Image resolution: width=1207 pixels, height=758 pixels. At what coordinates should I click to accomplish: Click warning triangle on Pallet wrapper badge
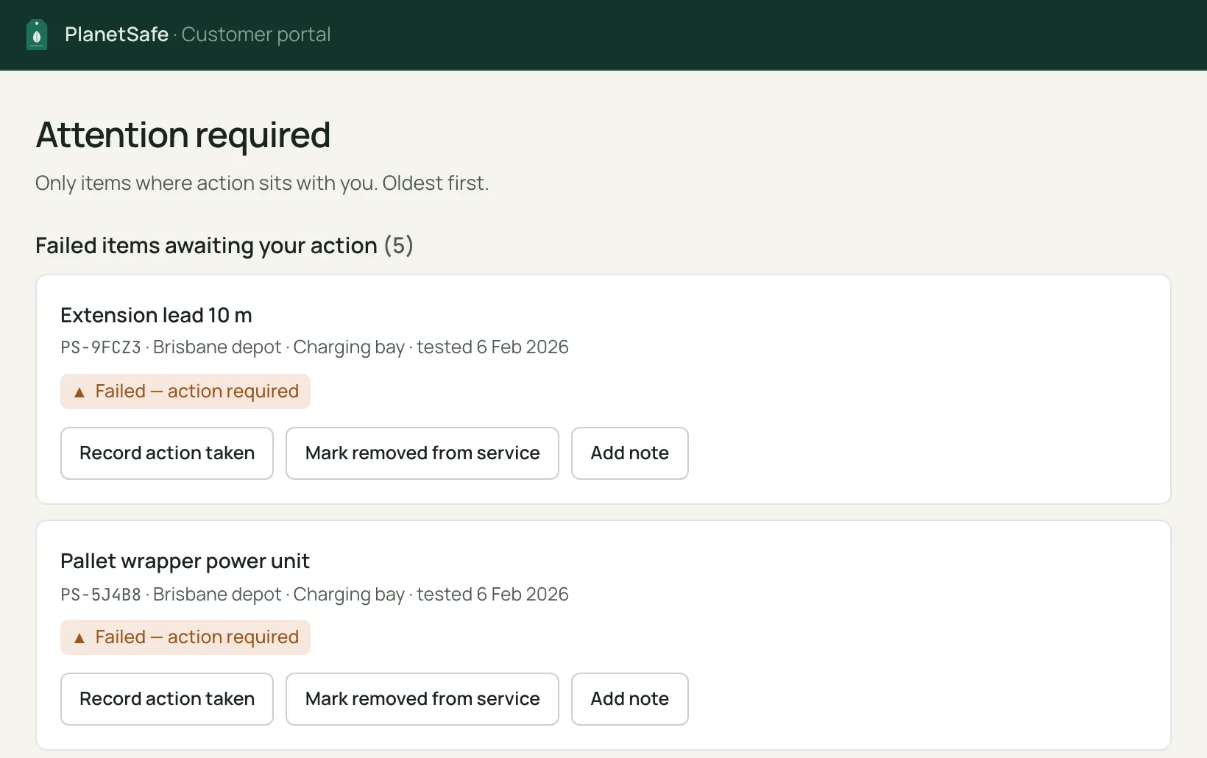coord(79,638)
